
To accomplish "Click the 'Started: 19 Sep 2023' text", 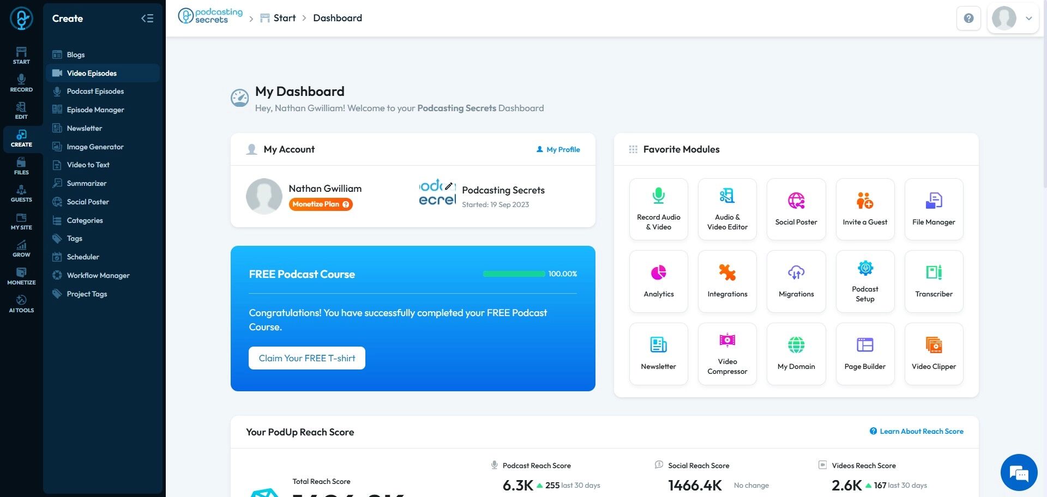I will (495, 205).
